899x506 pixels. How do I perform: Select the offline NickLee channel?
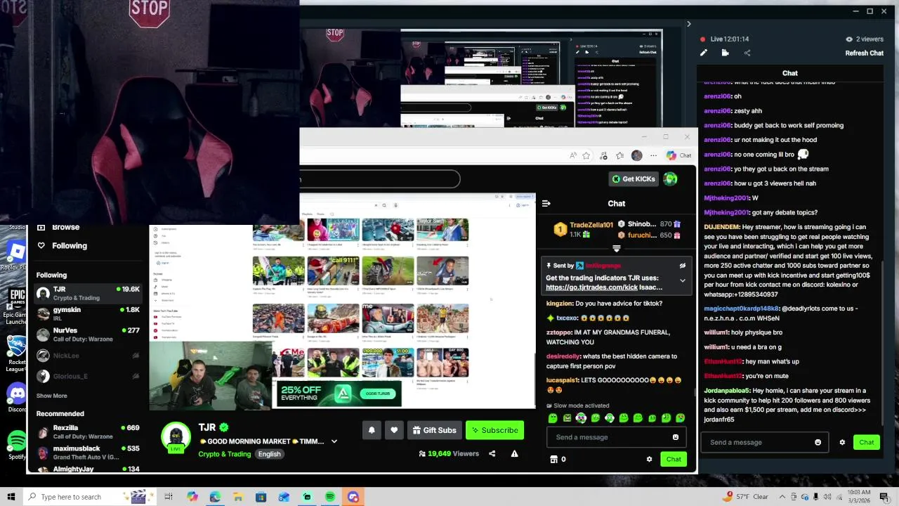pos(88,356)
